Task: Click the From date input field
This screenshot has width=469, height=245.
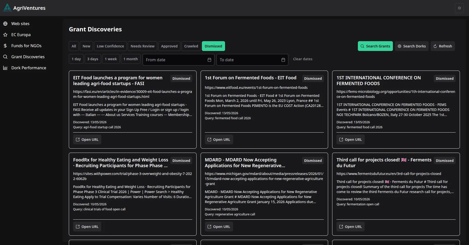Action: pyautogui.click(x=178, y=60)
